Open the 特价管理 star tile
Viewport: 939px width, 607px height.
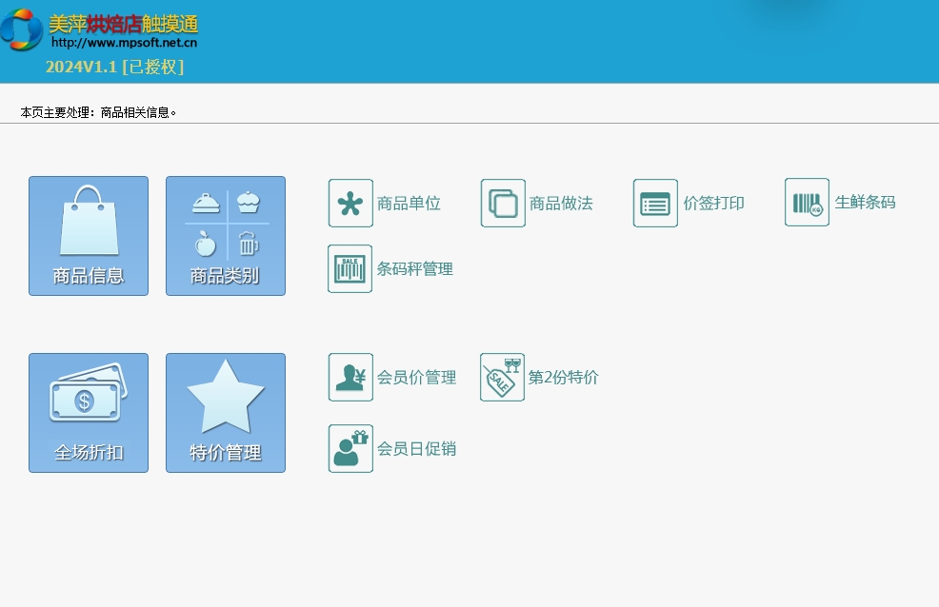pyautogui.click(x=226, y=413)
